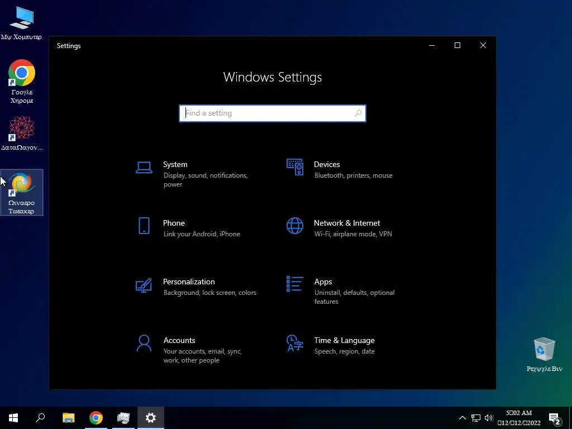This screenshot has width=572, height=429.
Task: Open the Personalization paintbrush icon
Action: [144, 285]
